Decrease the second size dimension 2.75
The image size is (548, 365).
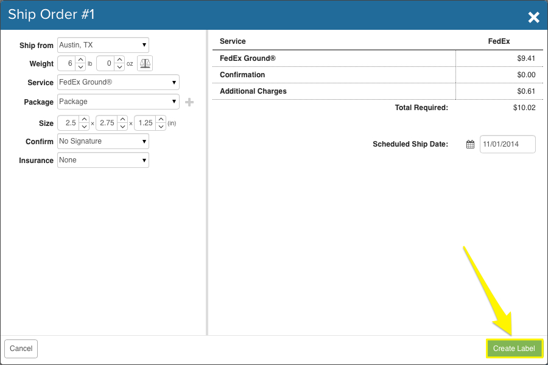click(122, 127)
